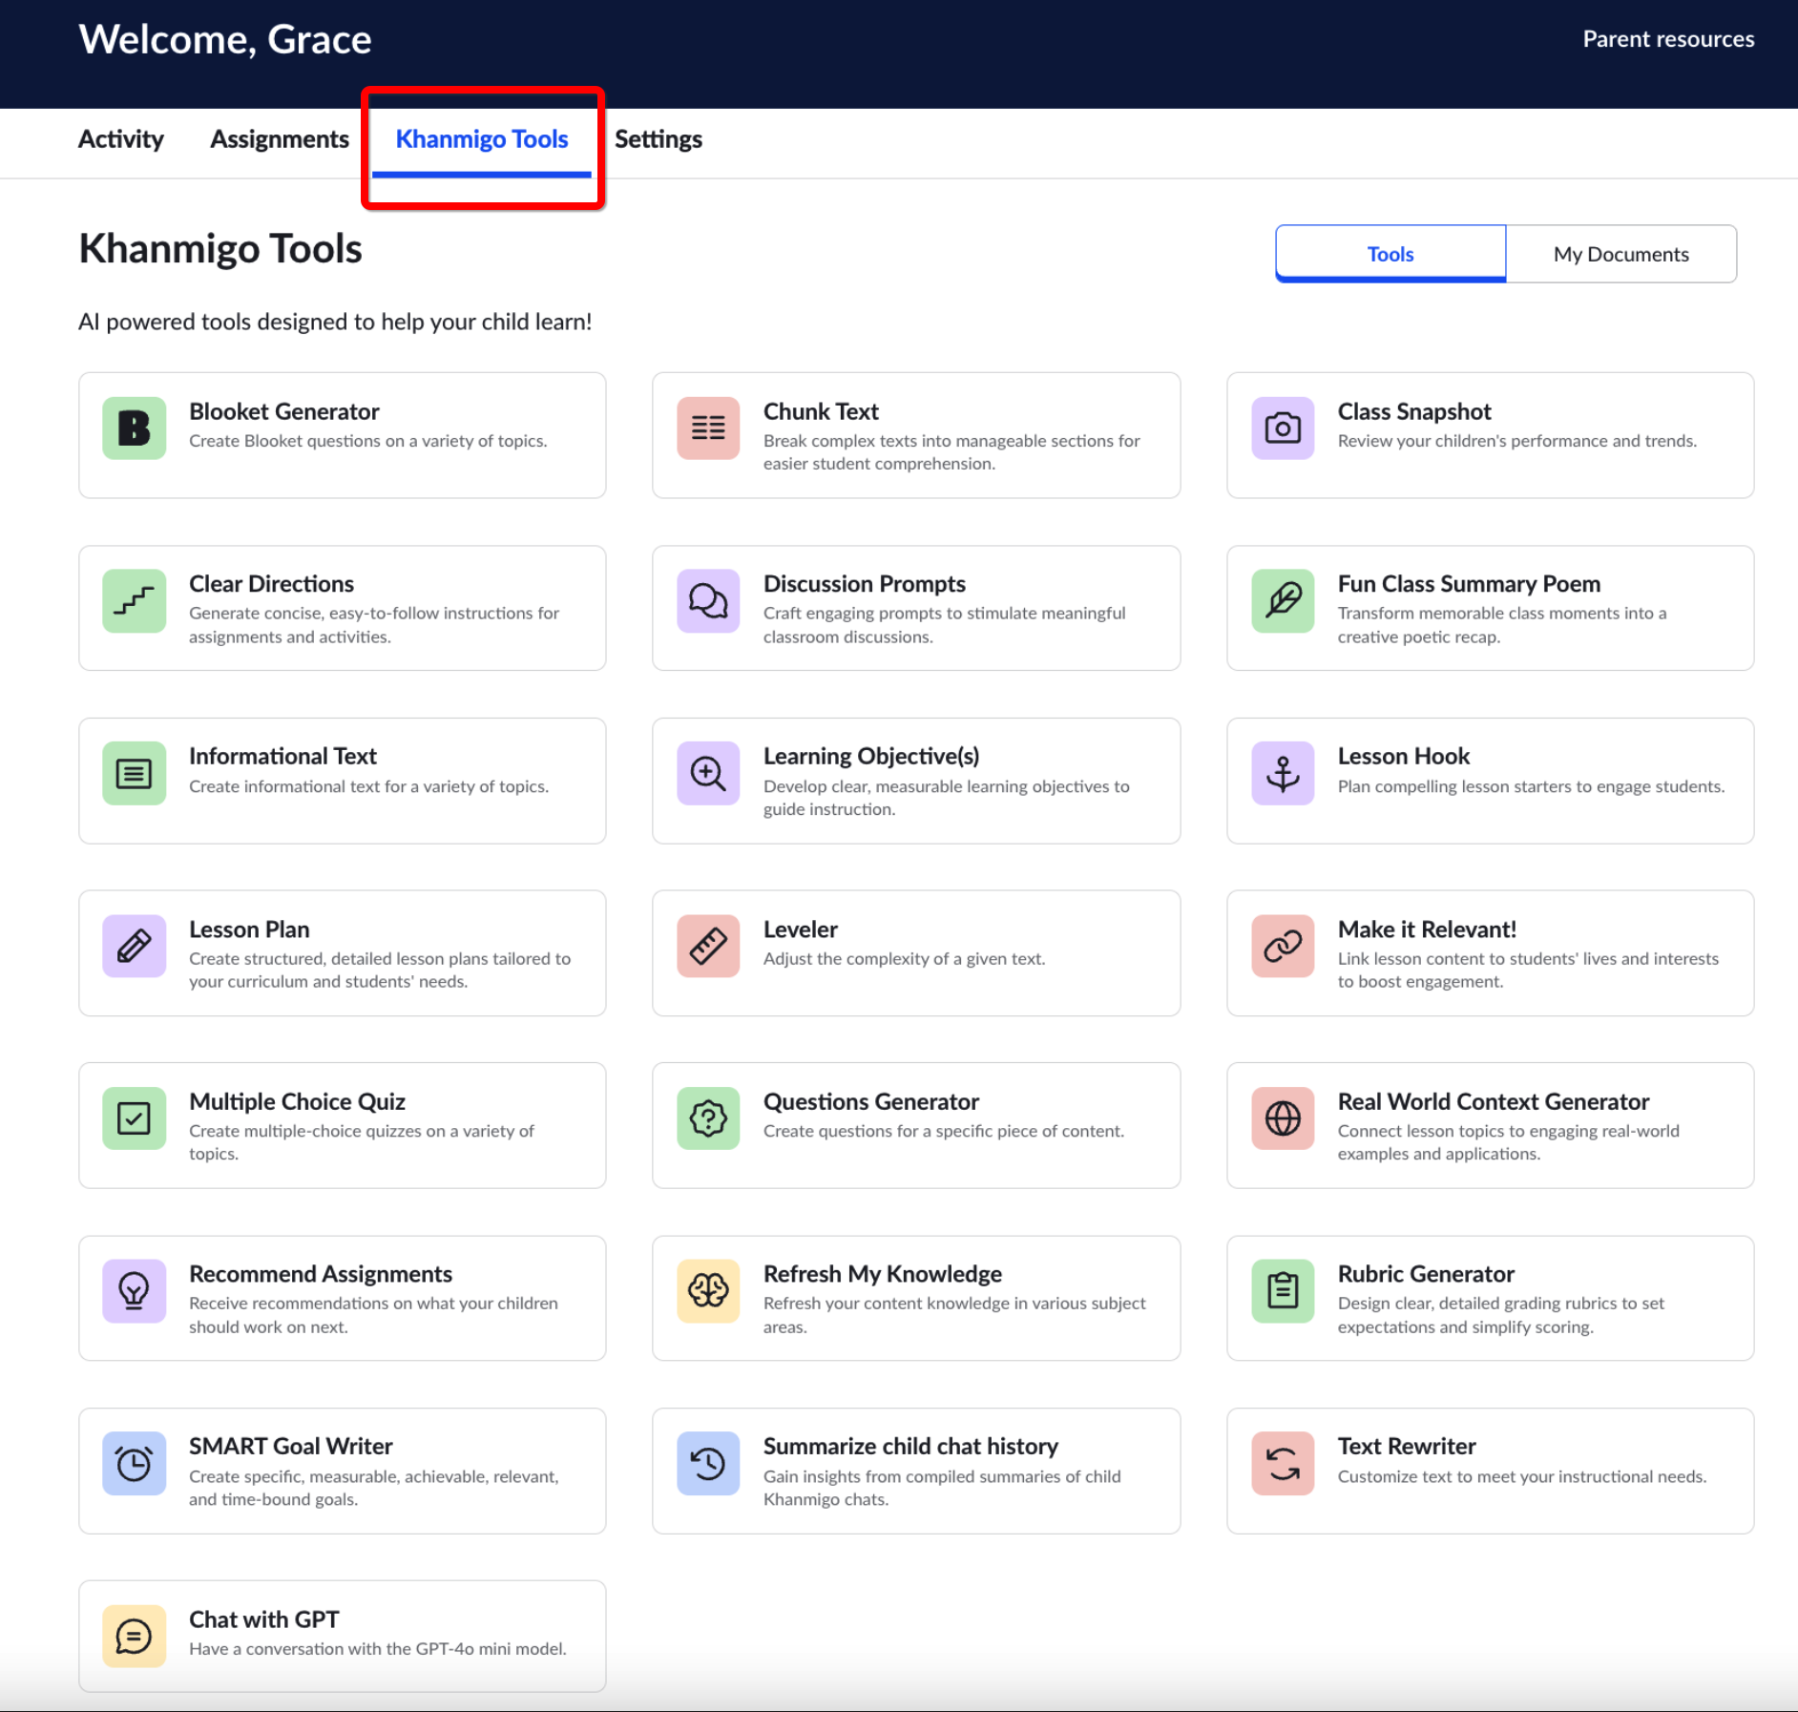Viewport: 1798px width, 1712px height.
Task: Click the Blooket Generator green B icon
Action: (x=134, y=428)
